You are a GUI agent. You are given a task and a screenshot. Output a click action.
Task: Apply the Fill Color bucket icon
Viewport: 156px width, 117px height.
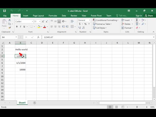coord(39,27)
